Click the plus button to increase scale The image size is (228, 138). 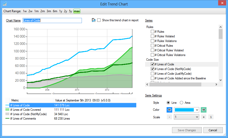[x=204, y=117]
